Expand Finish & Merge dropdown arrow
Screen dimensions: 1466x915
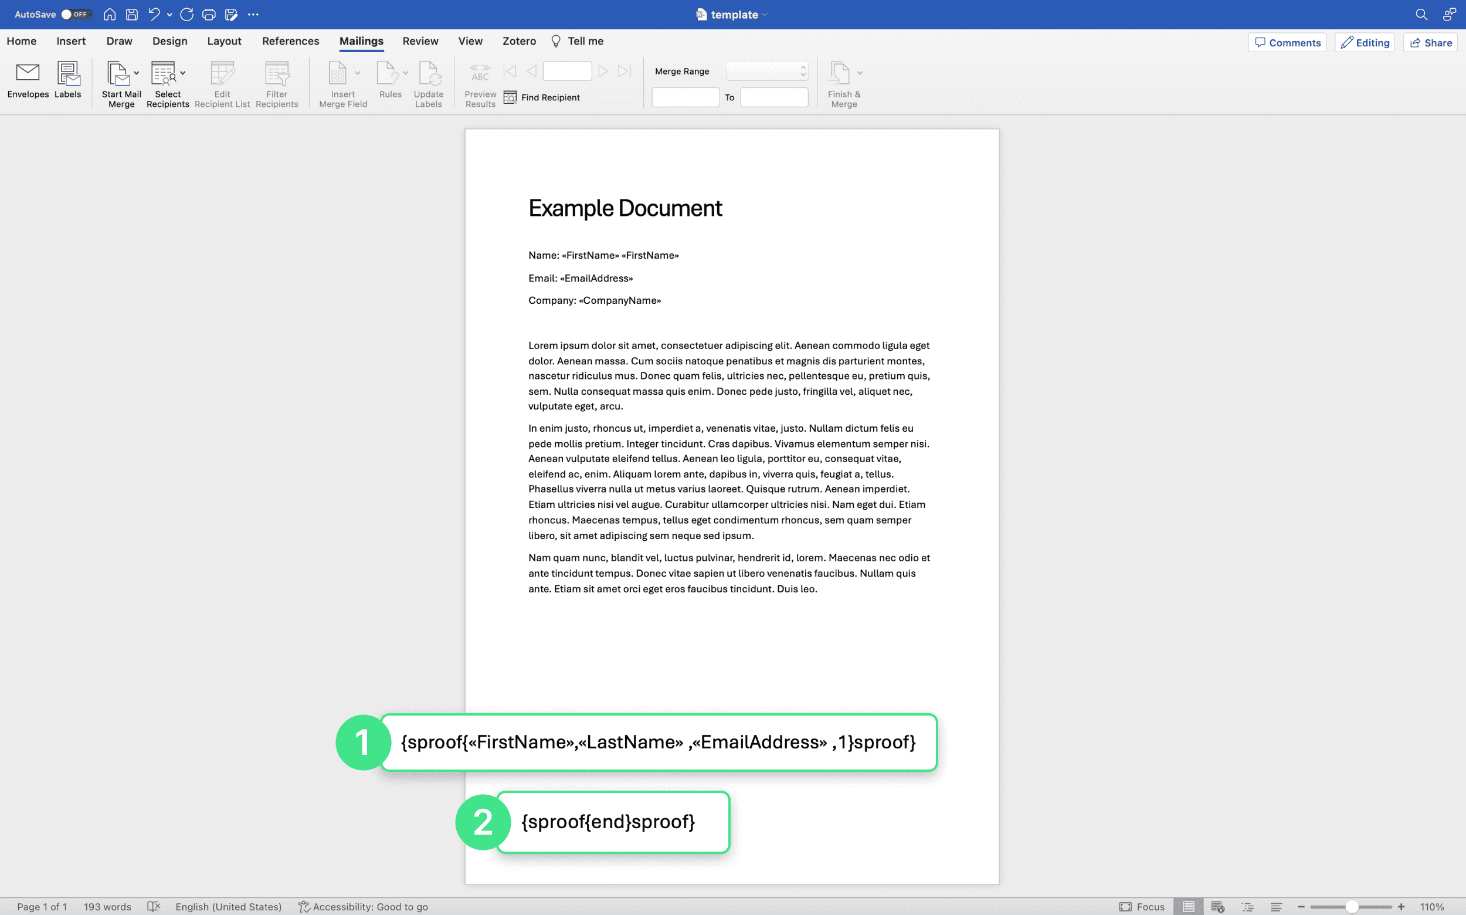pyautogui.click(x=860, y=73)
